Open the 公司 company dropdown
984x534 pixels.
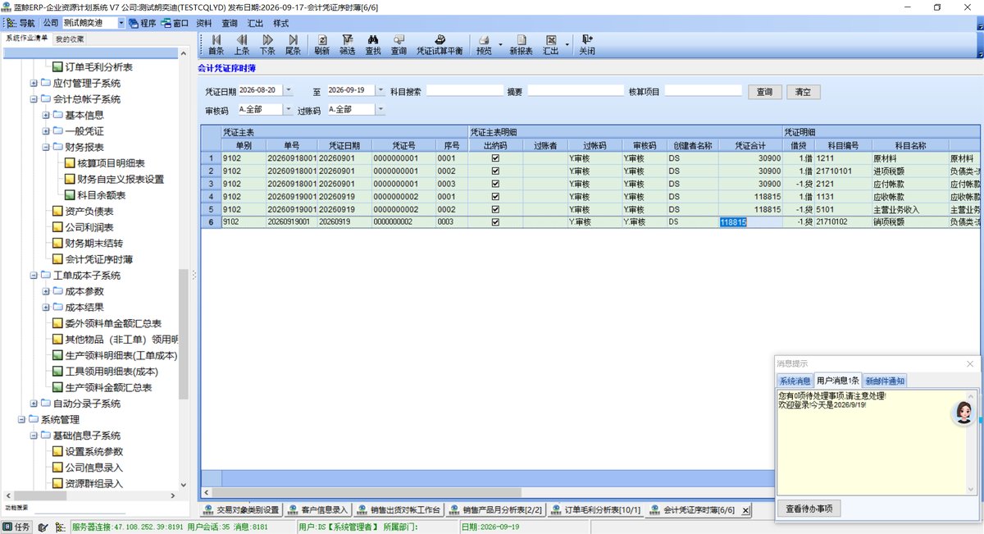(121, 23)
